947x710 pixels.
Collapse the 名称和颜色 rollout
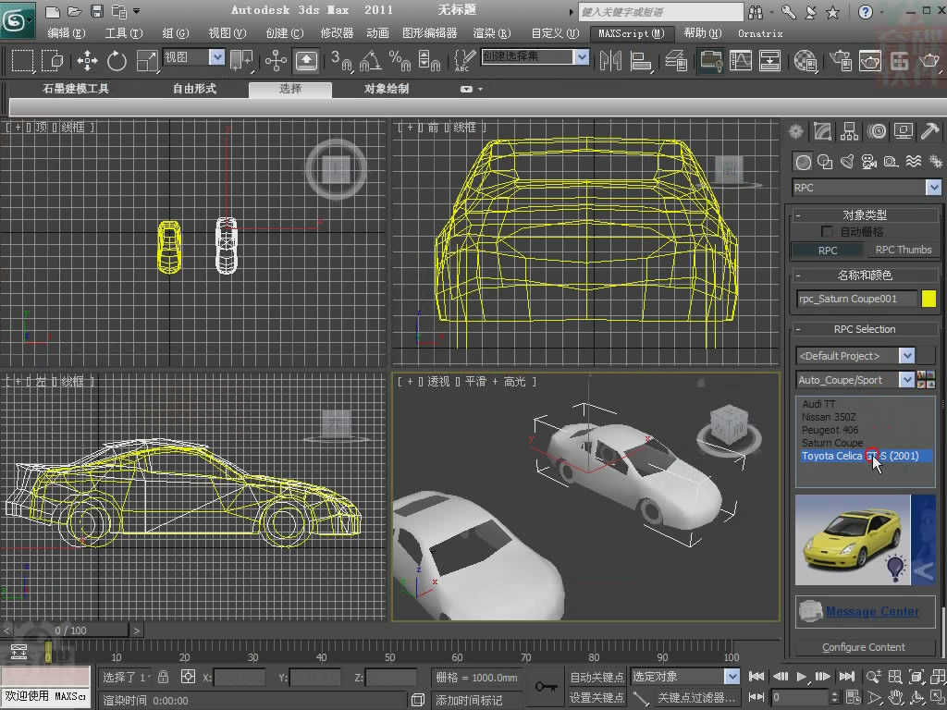pyautogui.click(x=865, y=275)
